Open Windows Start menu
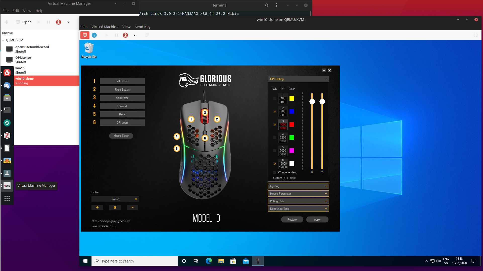 (x=85, y=261)
